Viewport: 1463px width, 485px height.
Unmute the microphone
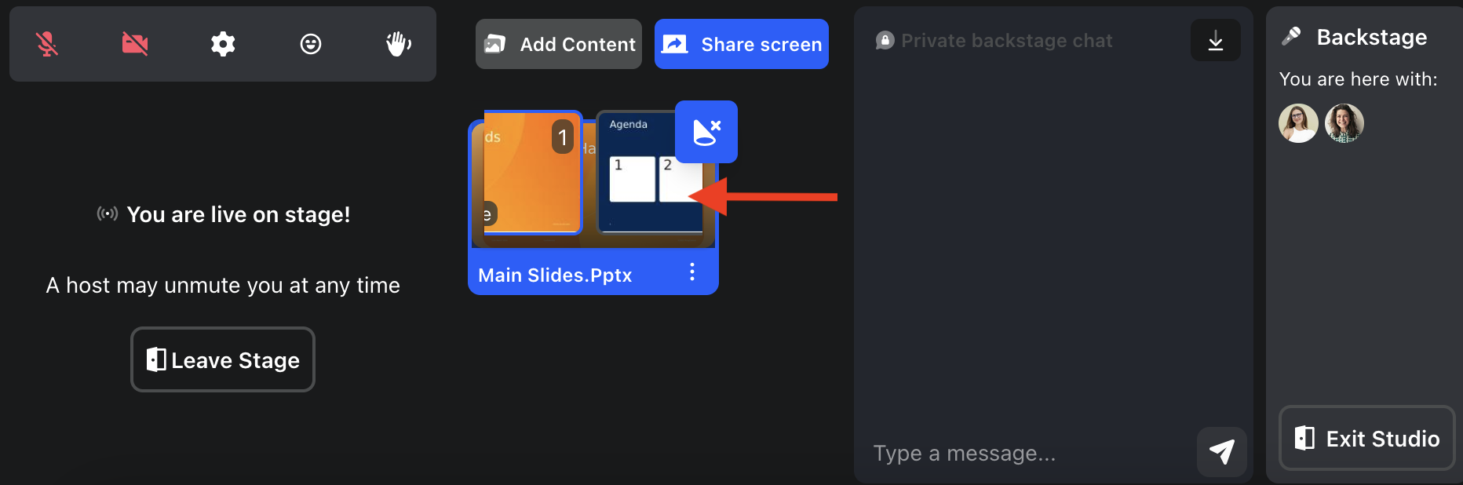click(x=47, y=44)
